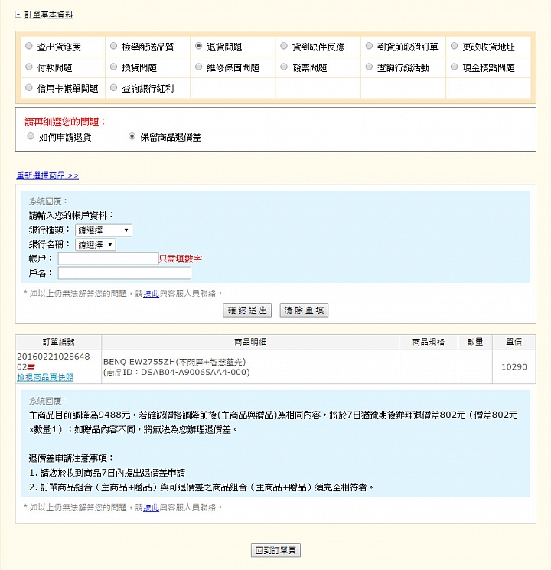This screenshot has width=551, height=570.
Task: Click the 重新選擇商品 >> link
Action: point(47,175)
